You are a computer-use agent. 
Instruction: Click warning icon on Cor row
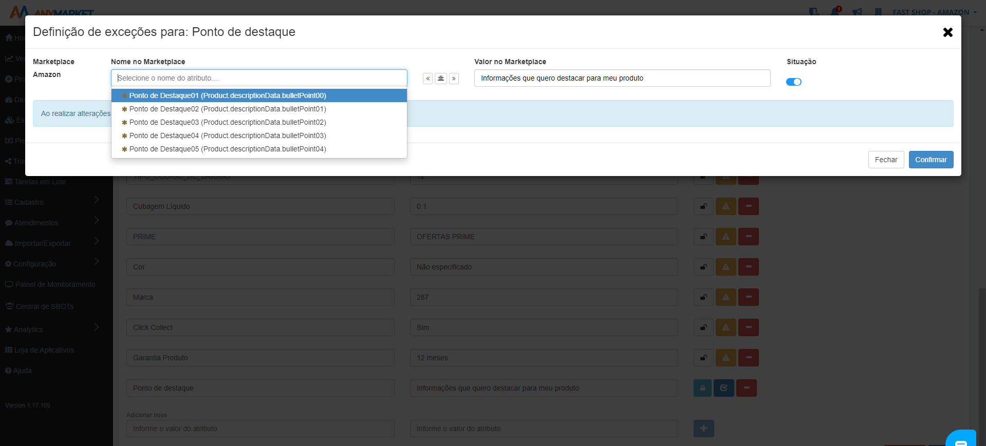click(726, 267)
